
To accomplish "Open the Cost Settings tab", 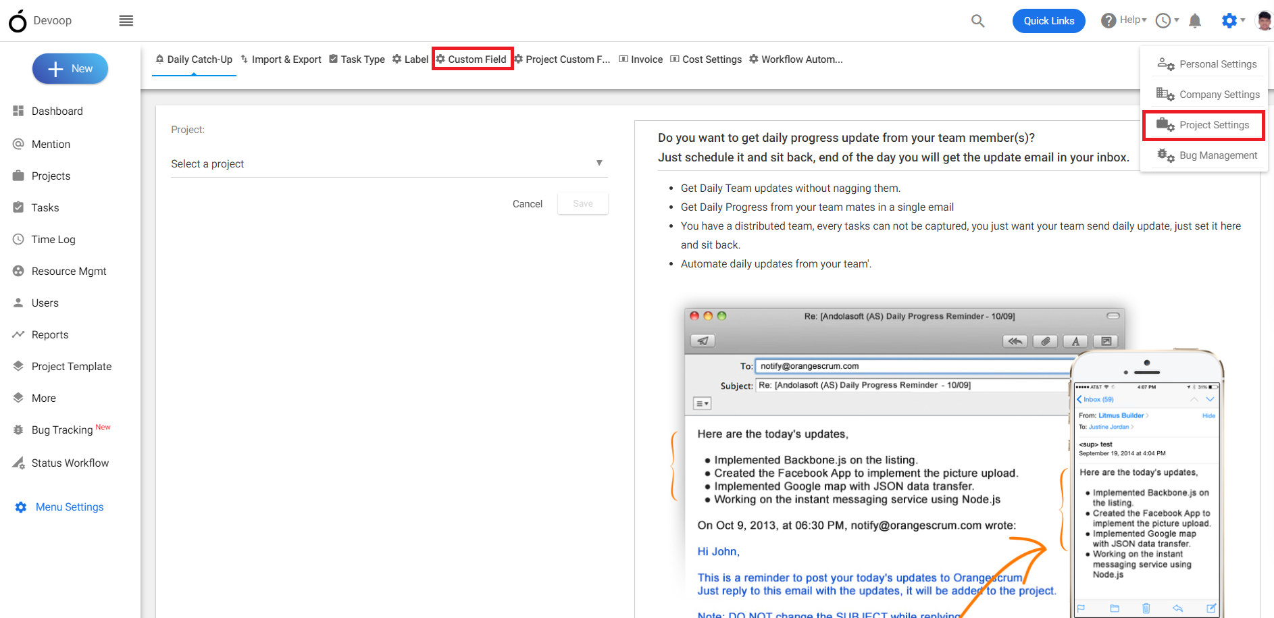I will click(x=706, y=59).
